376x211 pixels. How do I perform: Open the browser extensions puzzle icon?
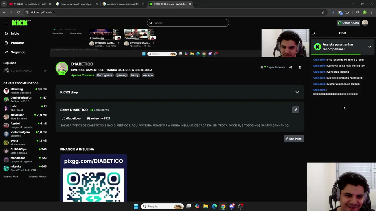(x=347, y=12)
